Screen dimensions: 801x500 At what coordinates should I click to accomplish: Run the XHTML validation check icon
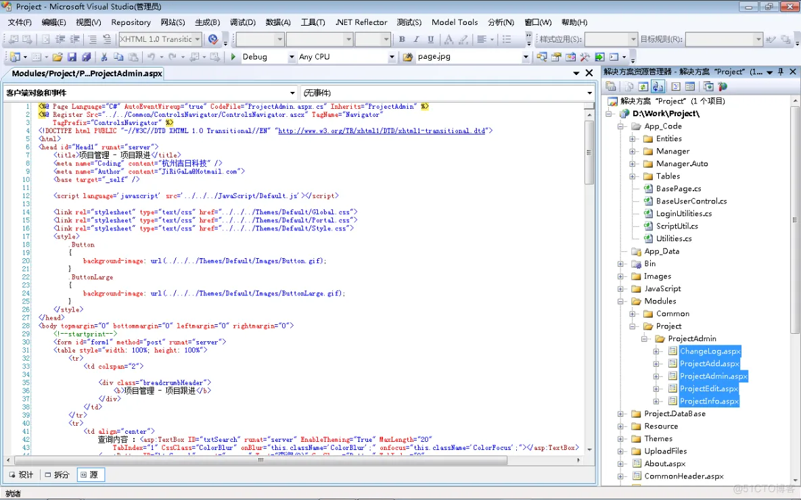[x=213, y=39]
